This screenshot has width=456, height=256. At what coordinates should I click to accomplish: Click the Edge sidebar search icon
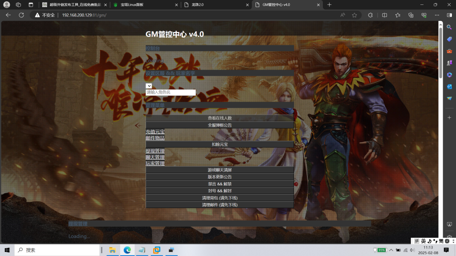pos(449,27)
